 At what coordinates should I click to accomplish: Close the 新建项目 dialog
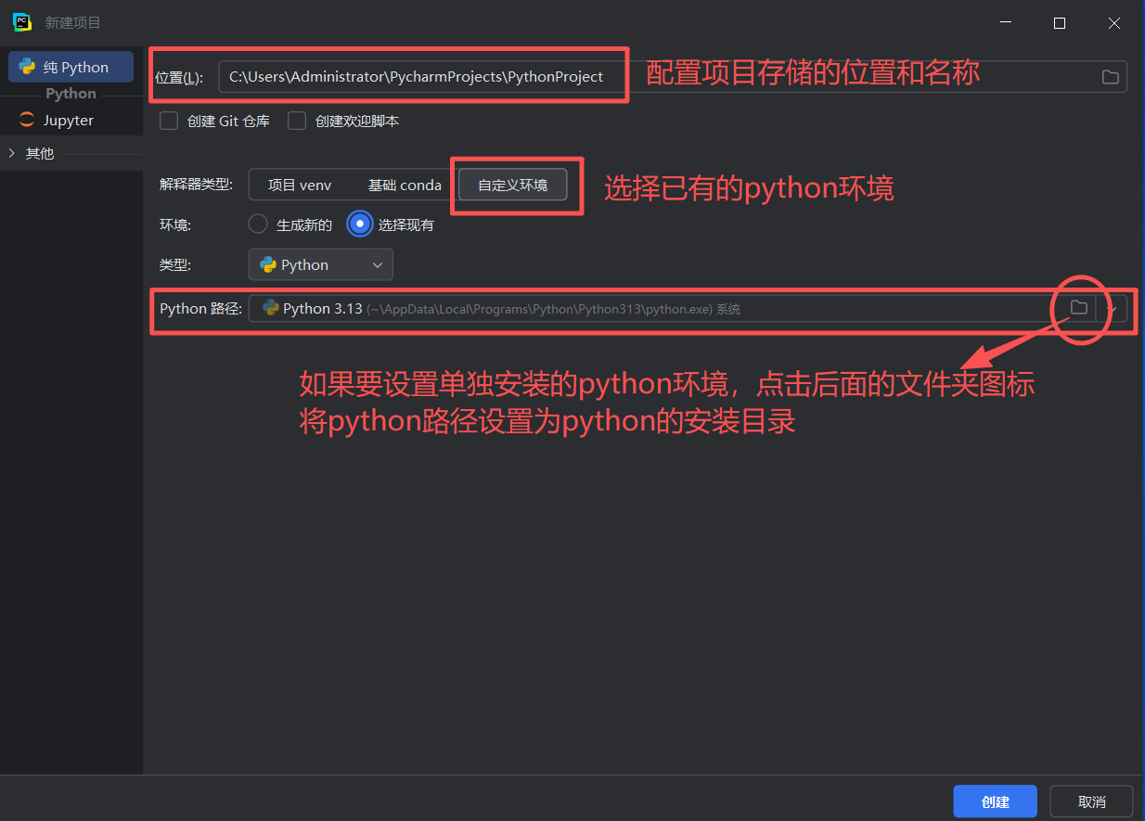(1114, 23)
